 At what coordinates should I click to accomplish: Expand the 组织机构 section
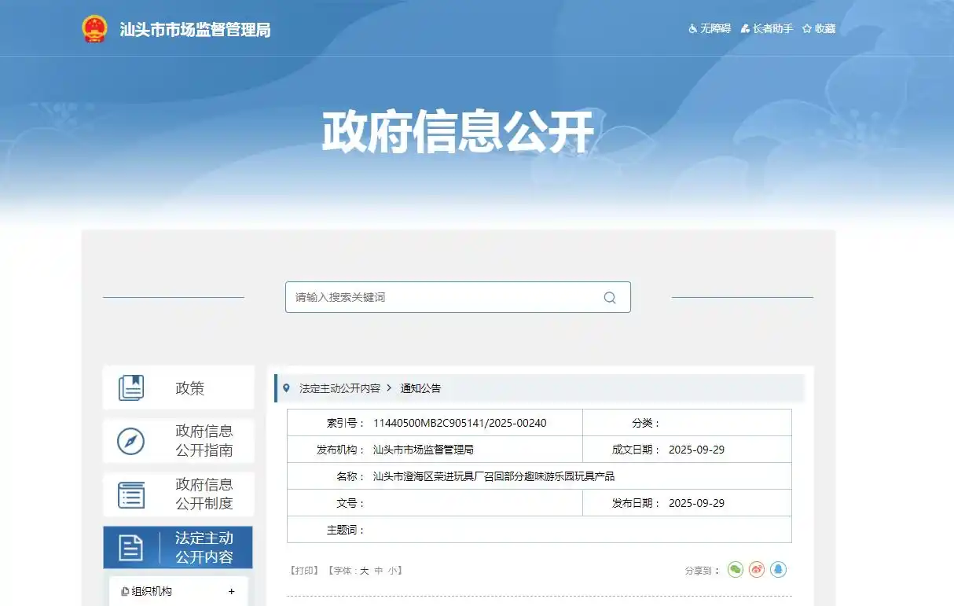tap(230, 590)
